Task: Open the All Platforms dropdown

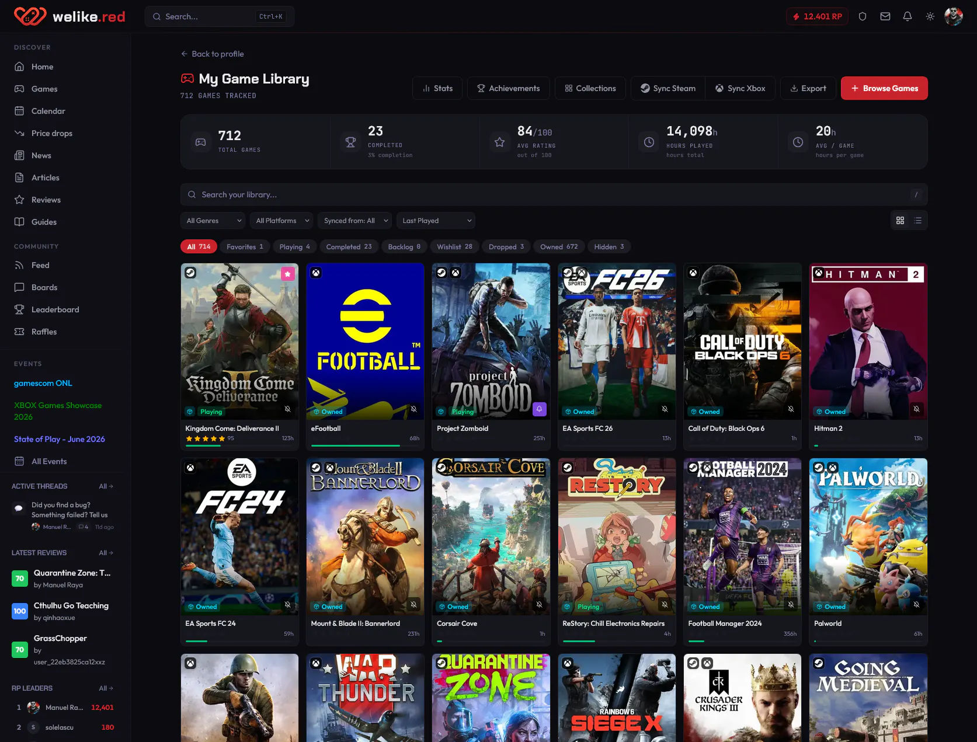Action: coord(281,221)
